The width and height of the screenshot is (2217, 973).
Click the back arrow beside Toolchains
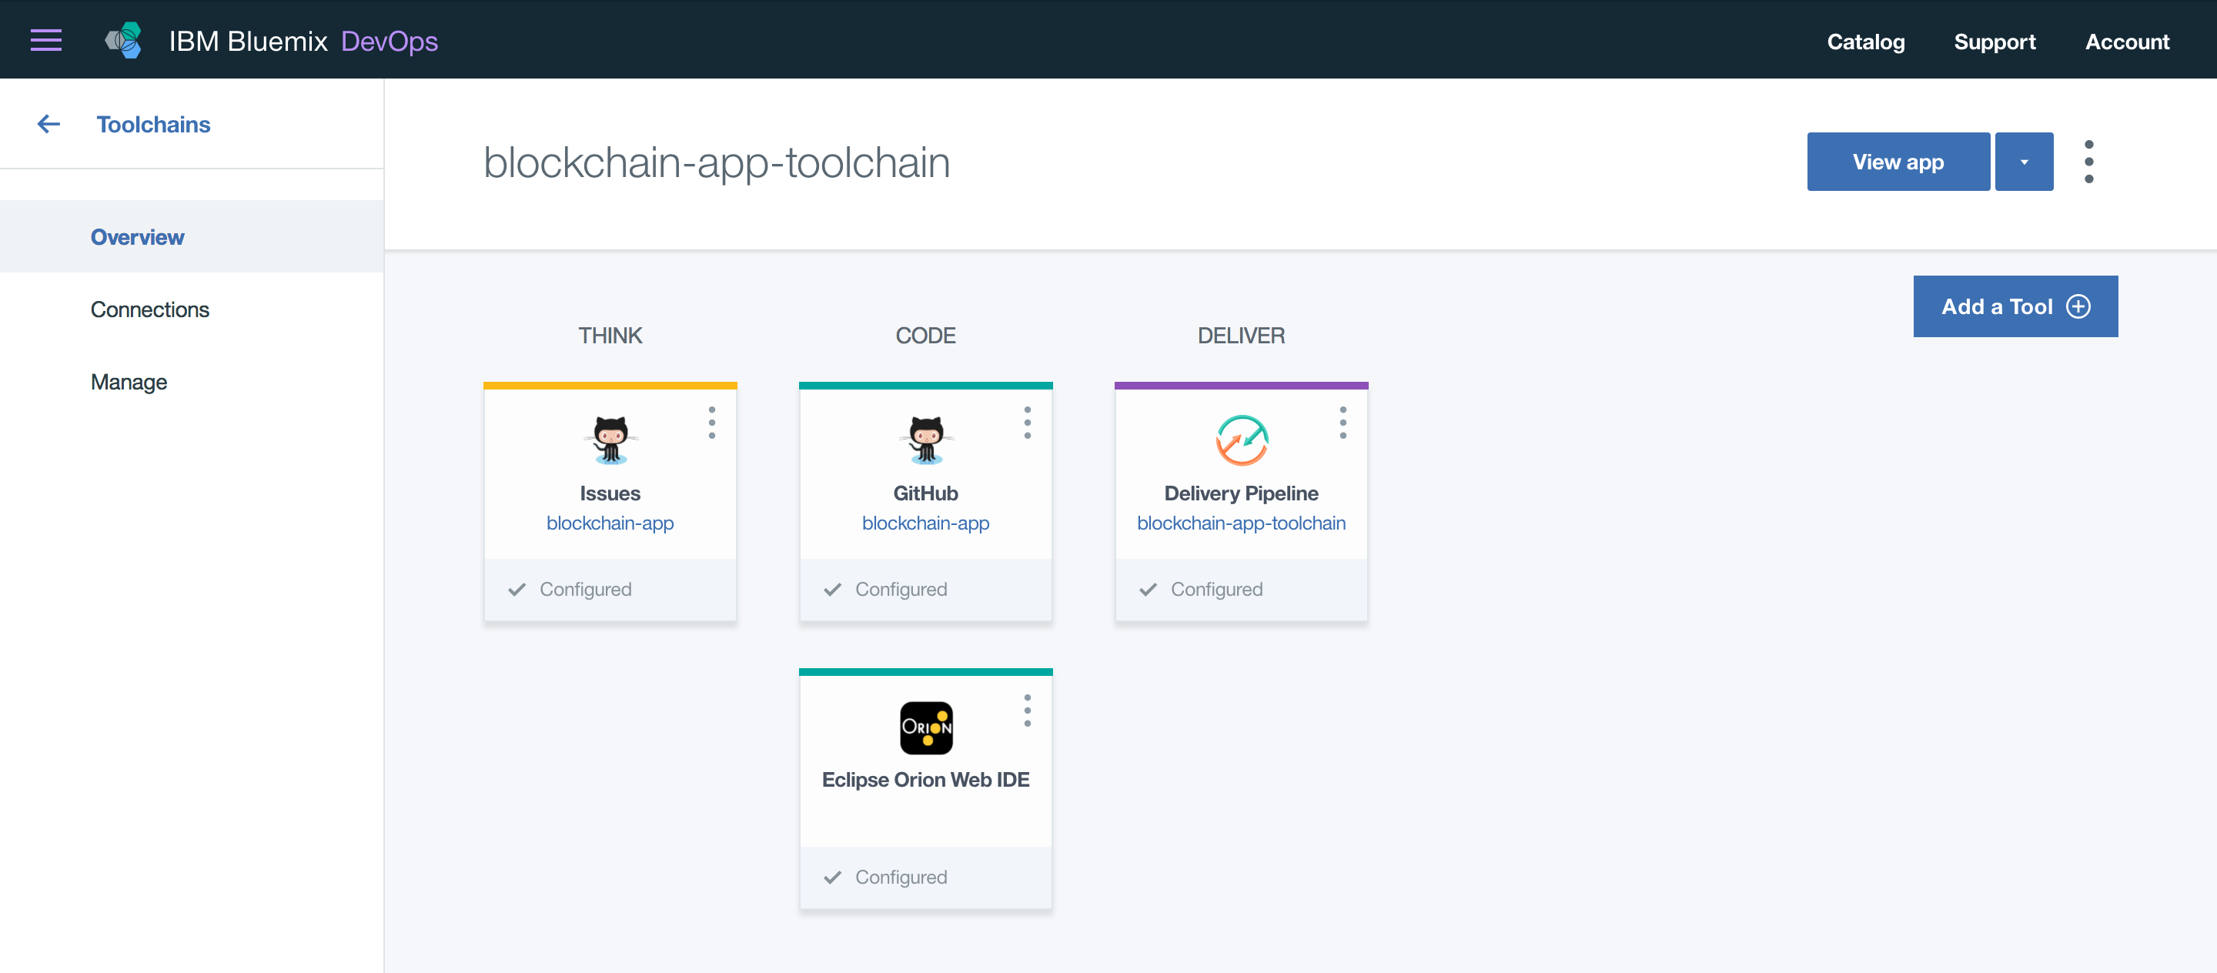point(49,125)
